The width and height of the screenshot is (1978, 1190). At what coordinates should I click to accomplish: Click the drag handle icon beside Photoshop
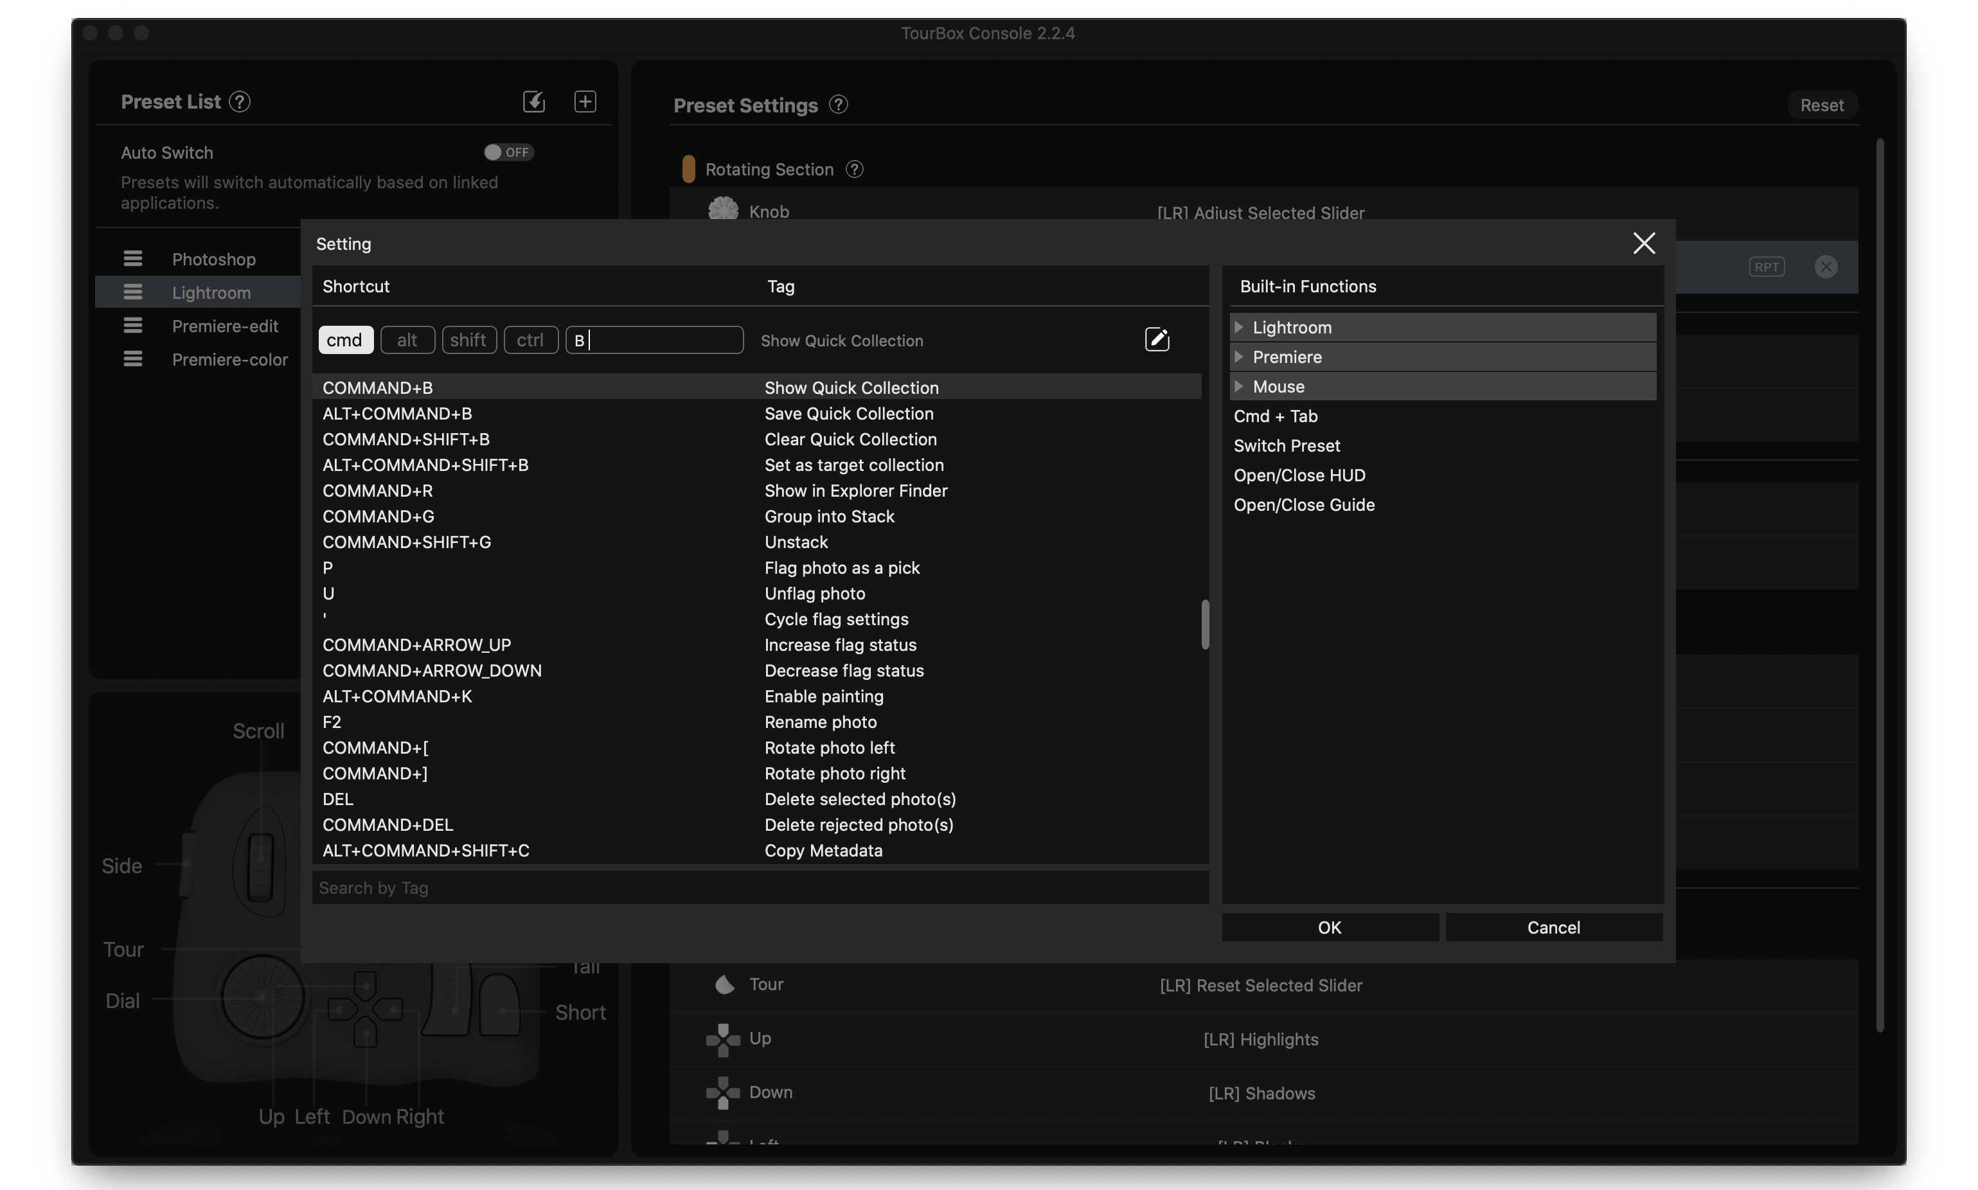pos(133,259)
